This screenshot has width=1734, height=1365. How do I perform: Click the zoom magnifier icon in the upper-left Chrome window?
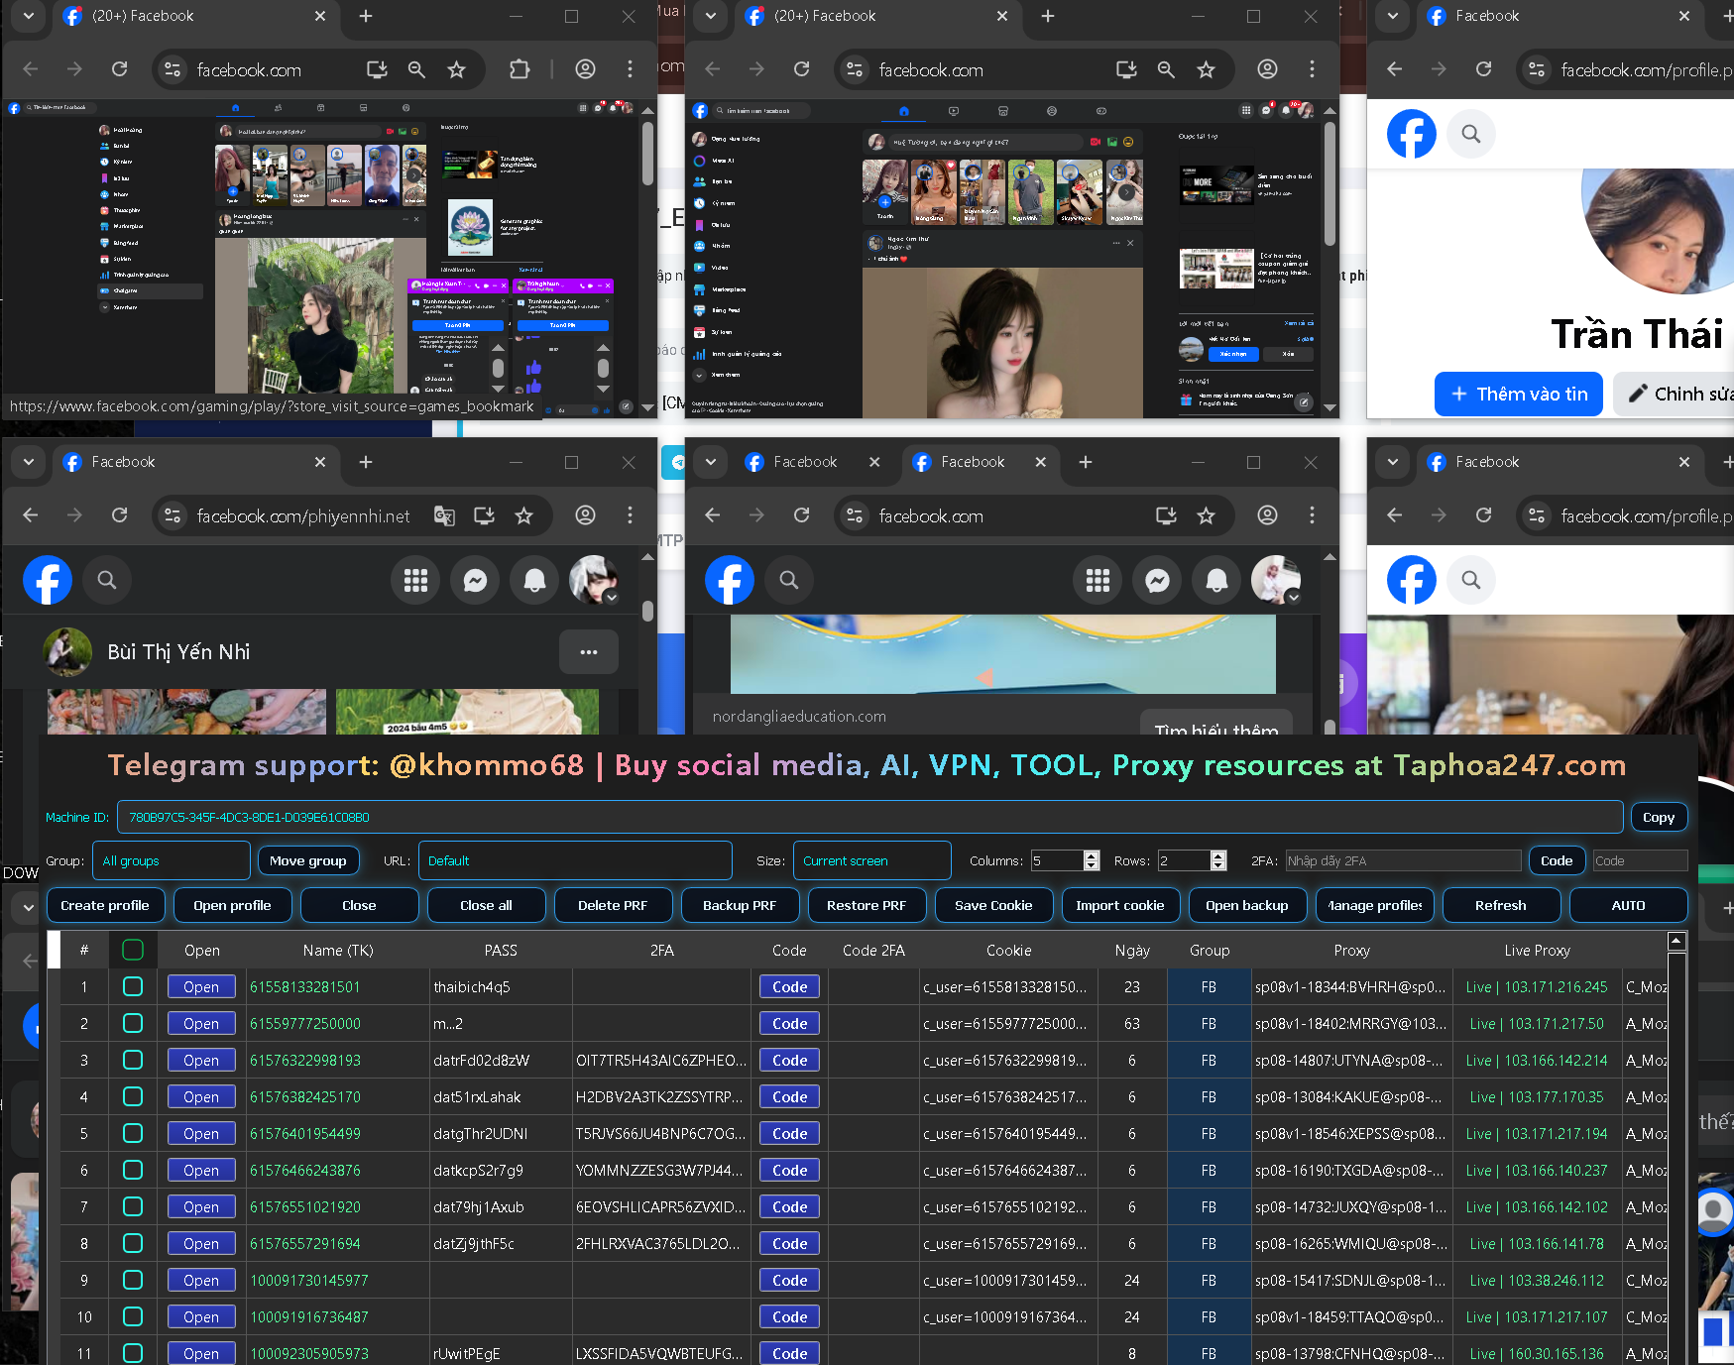[416, 69]
